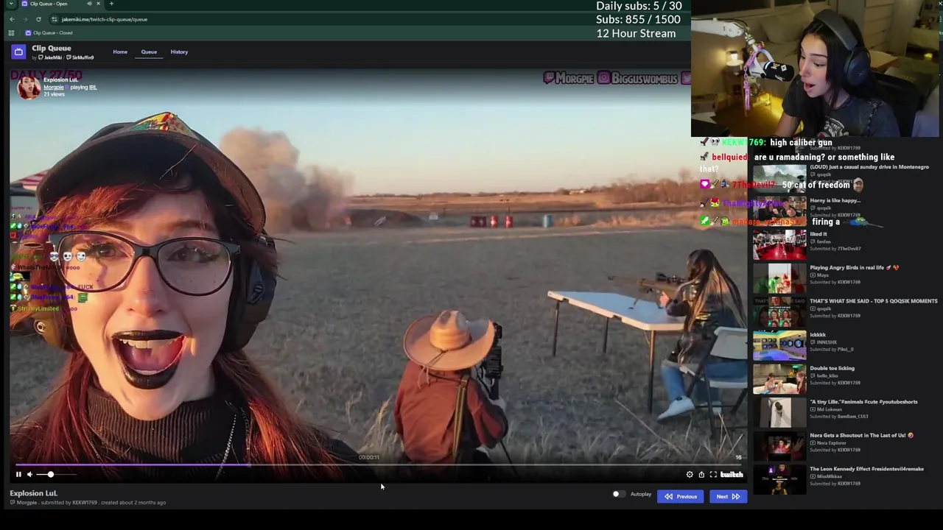Click 'Explosion LuL' title below player

[33, 493]
